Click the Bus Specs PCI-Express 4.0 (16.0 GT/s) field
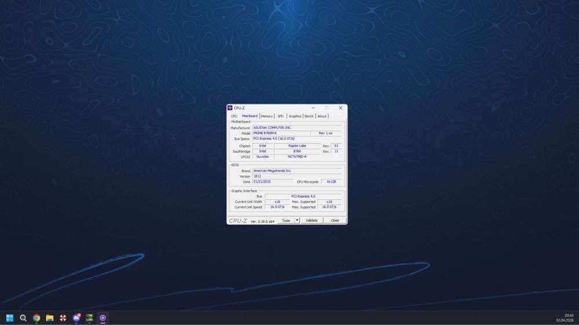Viewport: 579px width, 325px height. pyautogui.click(x=297, y=139)
